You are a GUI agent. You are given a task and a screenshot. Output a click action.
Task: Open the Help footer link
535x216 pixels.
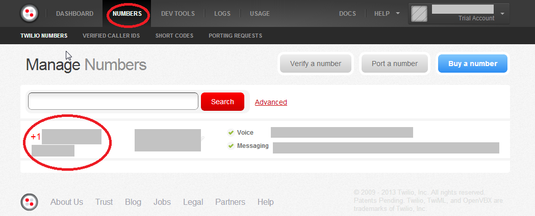(265, 202)
